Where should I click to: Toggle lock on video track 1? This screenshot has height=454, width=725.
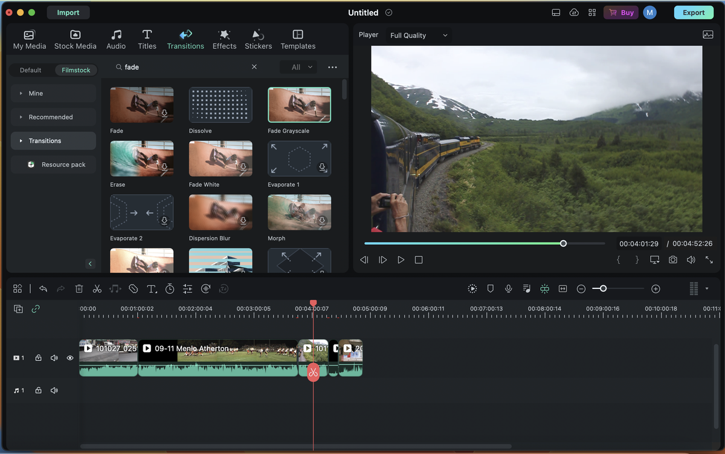pyautogui.click(x=38, y=358)
